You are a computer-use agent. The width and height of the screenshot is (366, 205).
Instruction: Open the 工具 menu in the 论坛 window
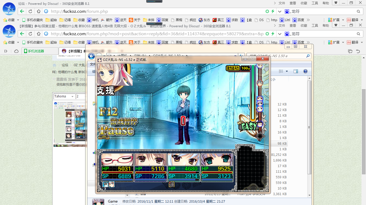[x=315, y=3]
